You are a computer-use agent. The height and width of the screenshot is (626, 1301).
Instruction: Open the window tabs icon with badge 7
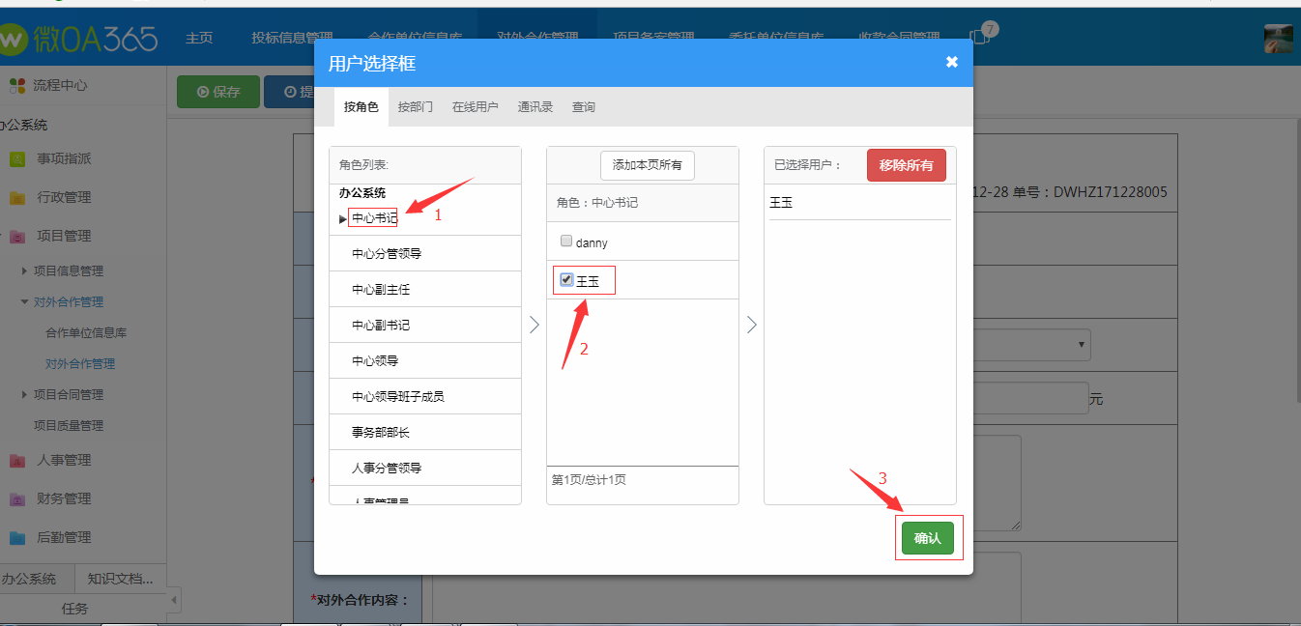[x=980, y=37]
